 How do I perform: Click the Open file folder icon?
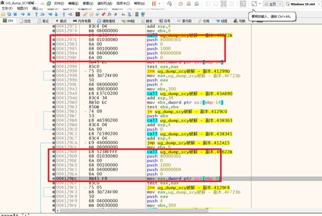click(3, 14)
